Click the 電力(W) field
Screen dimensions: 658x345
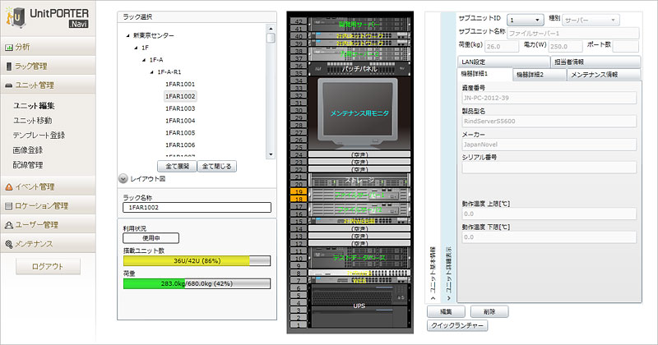click(x=566, y=47)
